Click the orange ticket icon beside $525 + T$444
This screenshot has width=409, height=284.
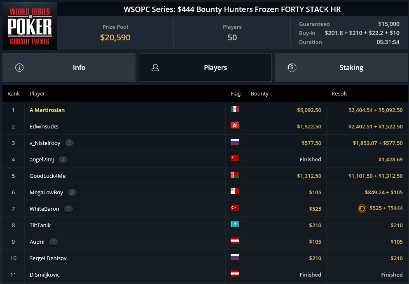[x=362, y=208]
